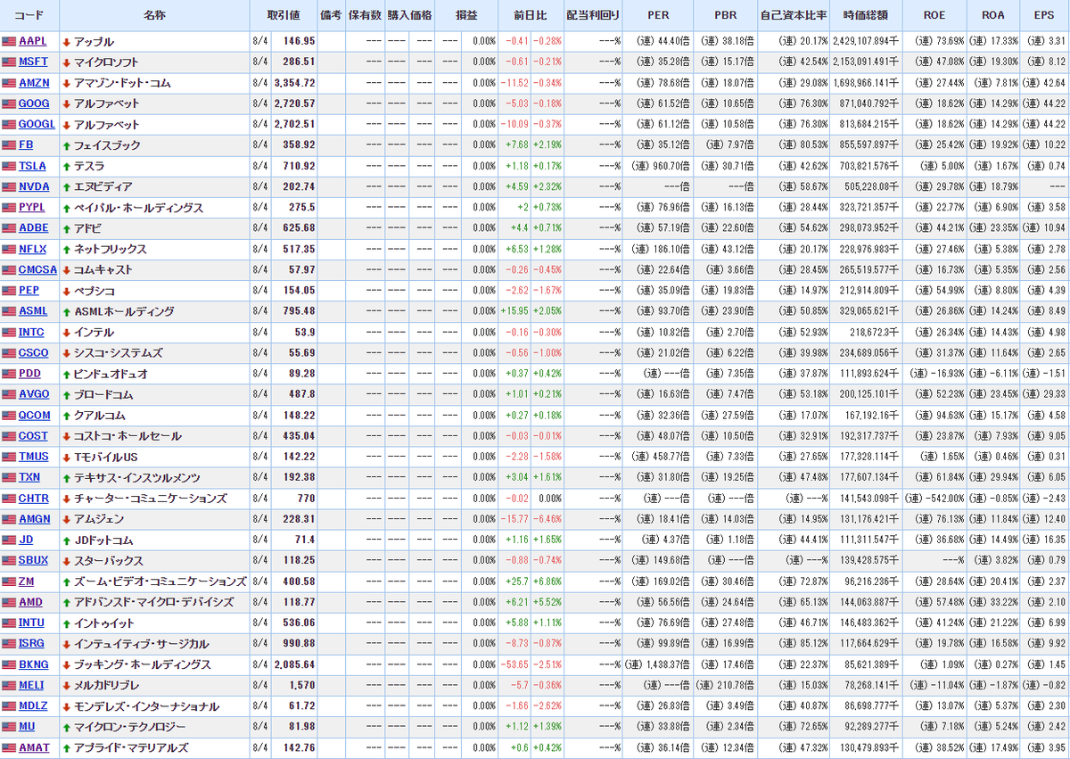Click the green up arrow next to ASMLホールディング
The width and height of the screenshot is (1070, 759).
66,311
